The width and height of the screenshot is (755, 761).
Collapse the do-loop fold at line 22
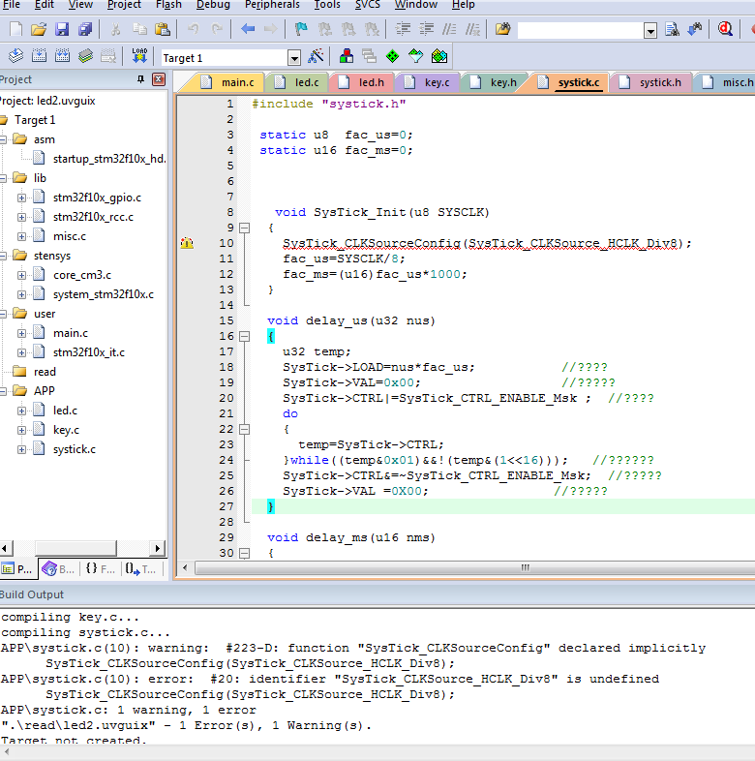[245, 429]
